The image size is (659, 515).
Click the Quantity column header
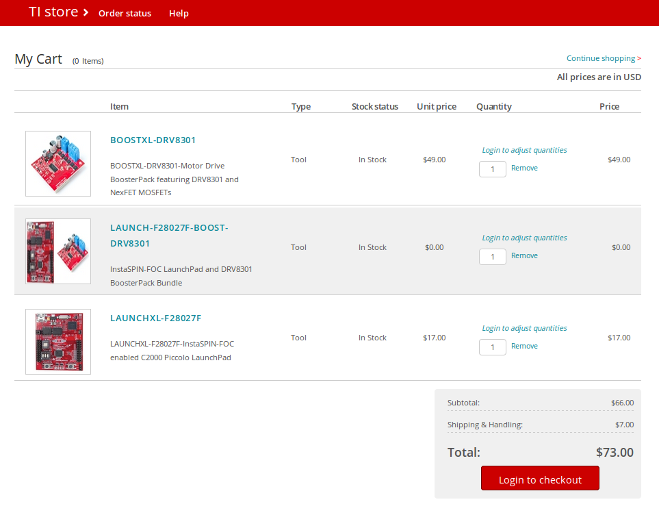point(494,106)
